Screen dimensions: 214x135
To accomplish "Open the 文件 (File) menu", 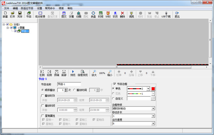I will click(x=6, y=9).
